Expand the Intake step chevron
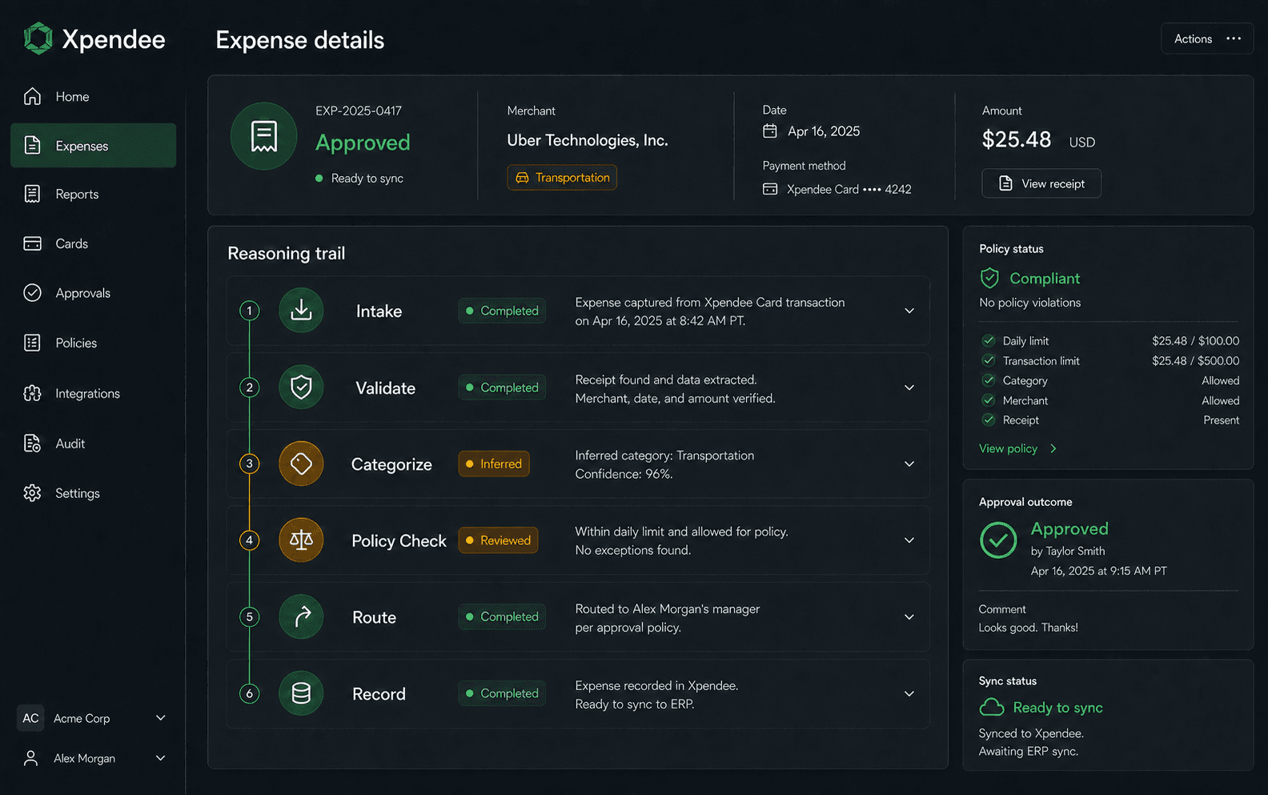 point(909,311)
